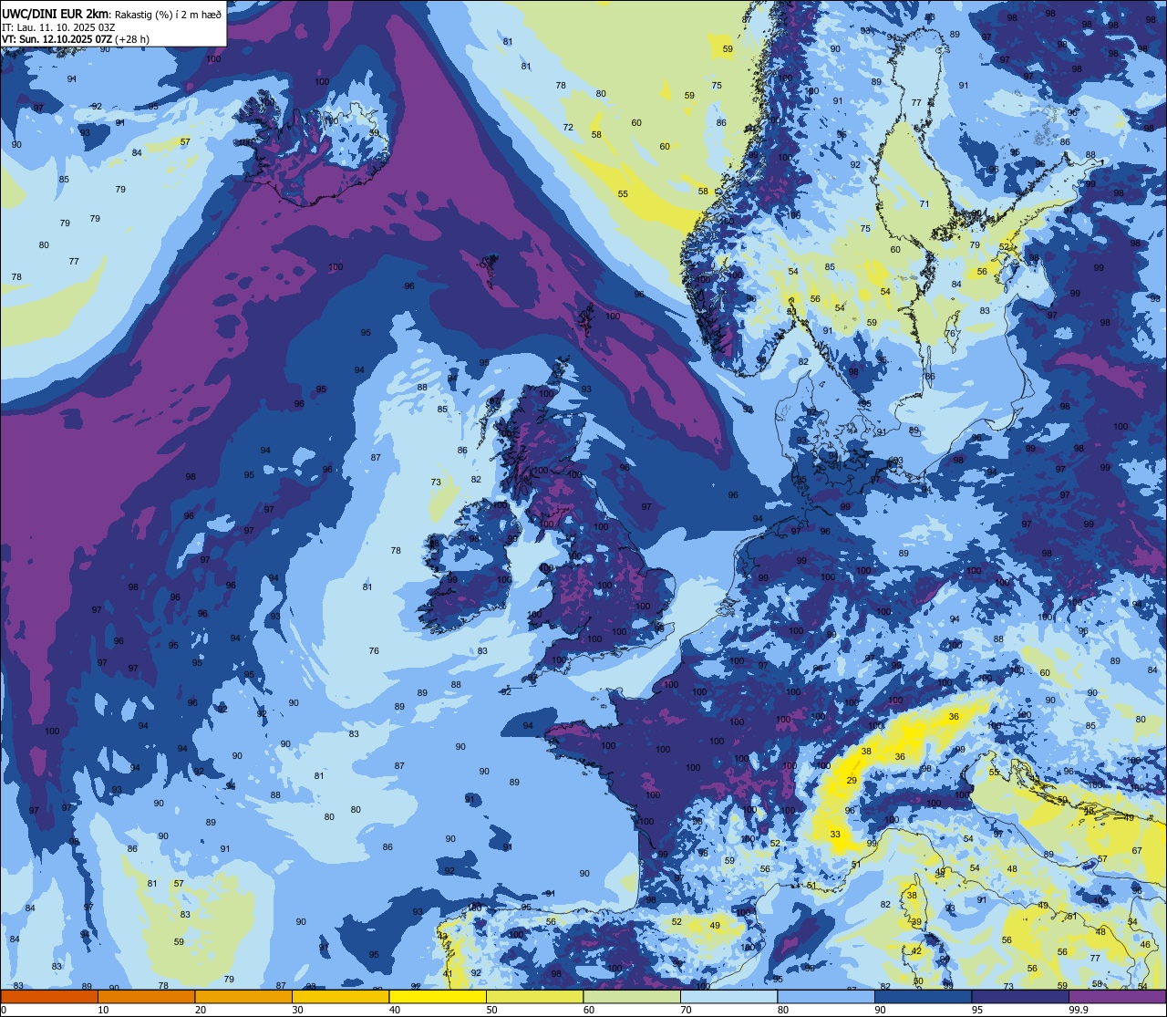Click the 60–70 light green legend segment
Screen dimensions: 1167x1017
[632, 997]
